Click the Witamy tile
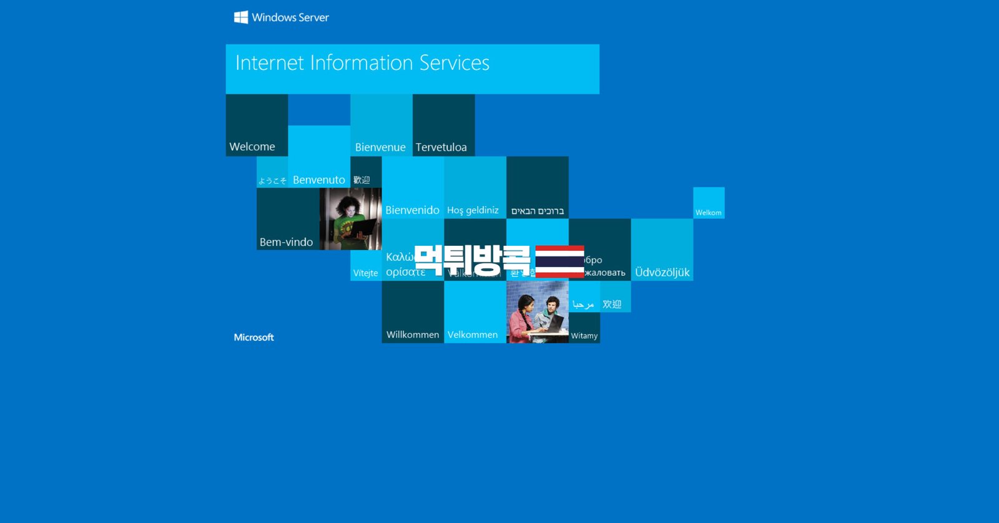The image size is (999, 523). click(x=584, y=329)
